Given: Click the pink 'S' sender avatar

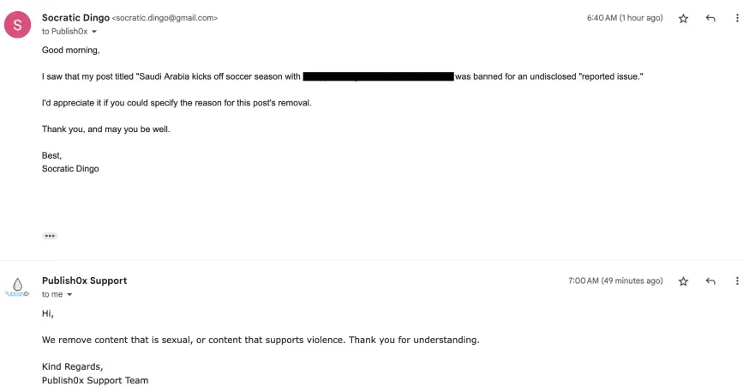Looking at the screenshot, I should pos(17,25).
